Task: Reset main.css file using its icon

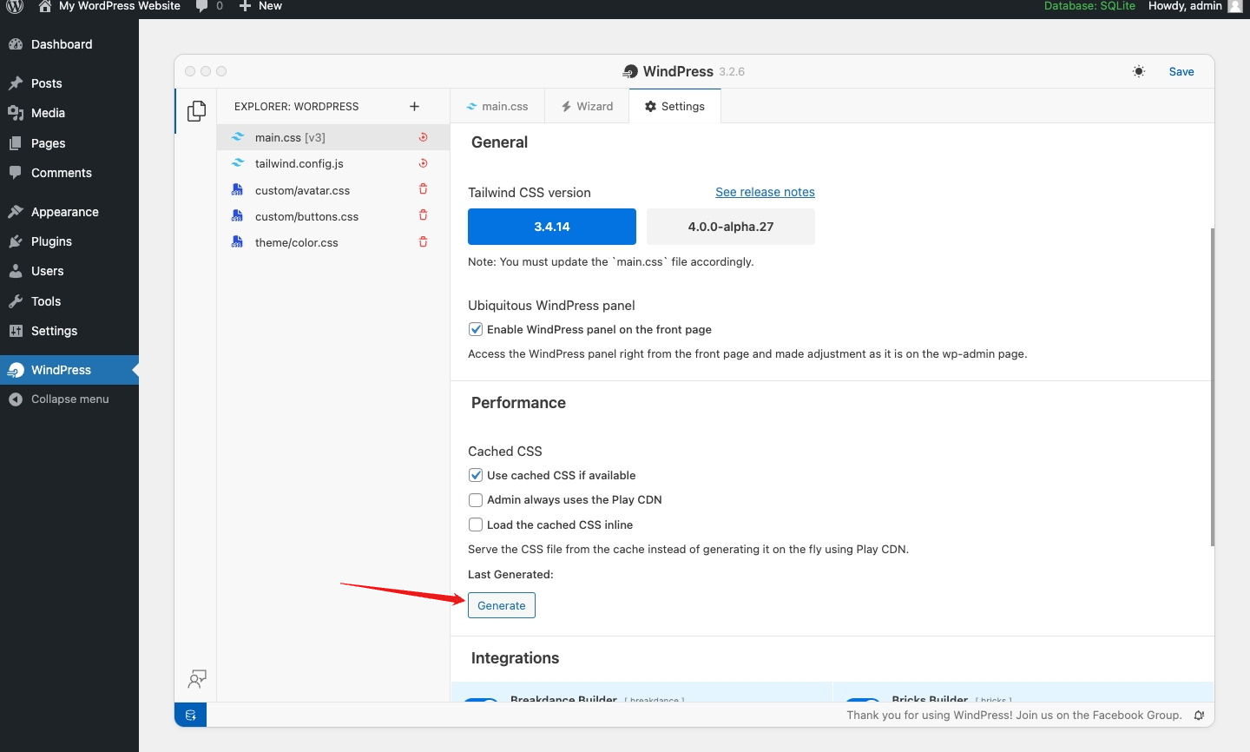Action: tap(424, 137)
